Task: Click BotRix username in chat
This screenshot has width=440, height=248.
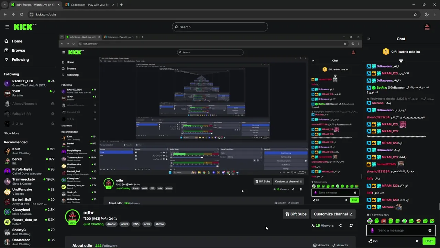Action: [382, 87]
